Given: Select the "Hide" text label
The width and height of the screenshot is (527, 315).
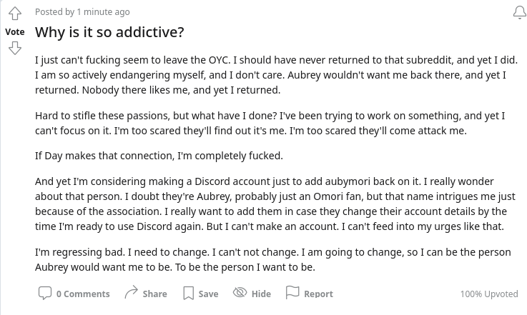Looking at the screenshot, I should point(261,294).
